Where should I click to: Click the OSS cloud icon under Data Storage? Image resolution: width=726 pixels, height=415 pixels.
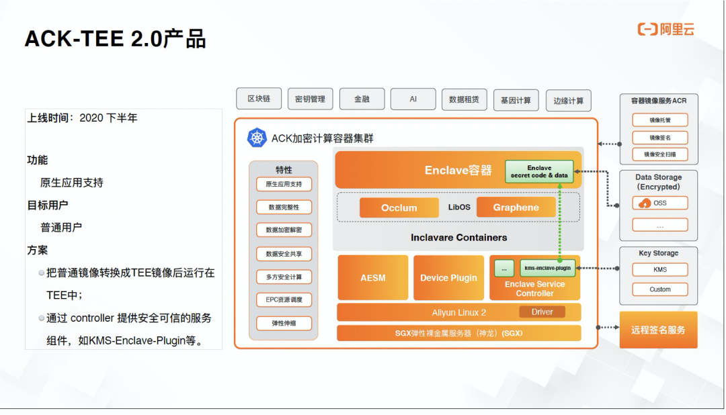(645, 202)
